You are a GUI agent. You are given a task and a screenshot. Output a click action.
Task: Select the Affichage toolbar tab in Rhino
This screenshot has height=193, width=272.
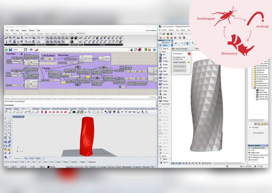pyautogui.click(x=36, y=109)
